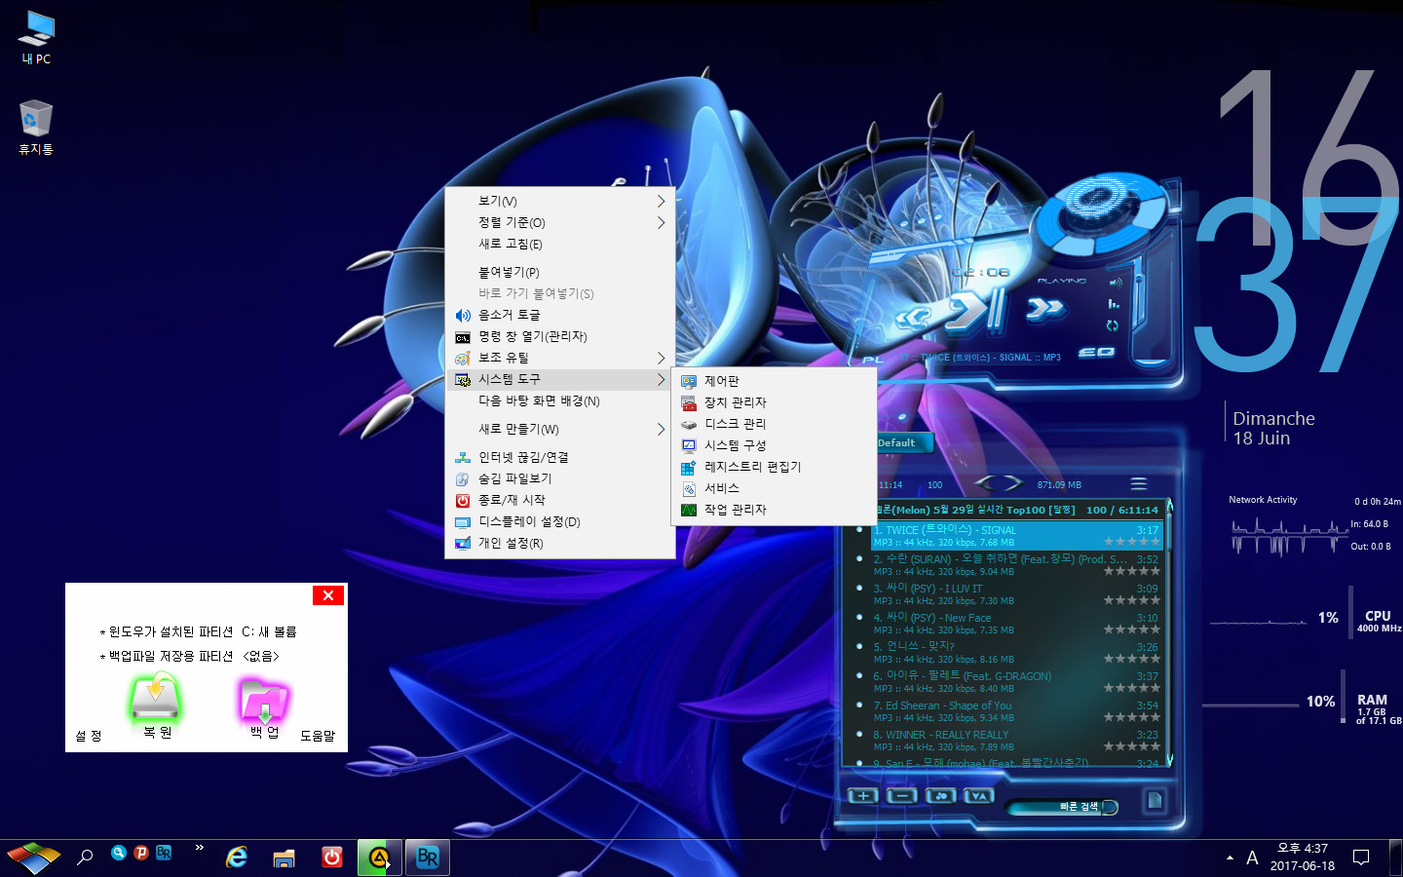
Task: Toggle playlist with PL button
Action: pos(873,360)
